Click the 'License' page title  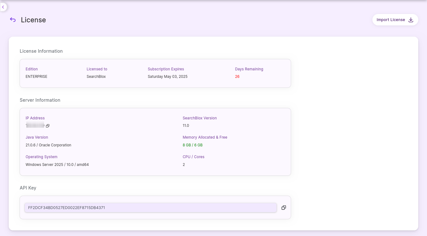34,20
